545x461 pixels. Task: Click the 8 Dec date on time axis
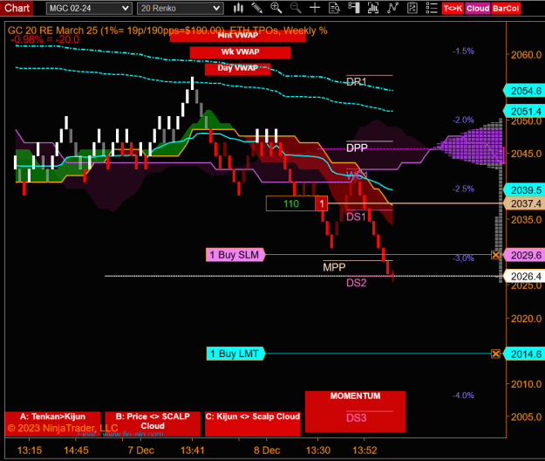[267, 451]
